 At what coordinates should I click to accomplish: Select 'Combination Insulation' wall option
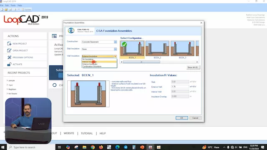tap(99, 67)
